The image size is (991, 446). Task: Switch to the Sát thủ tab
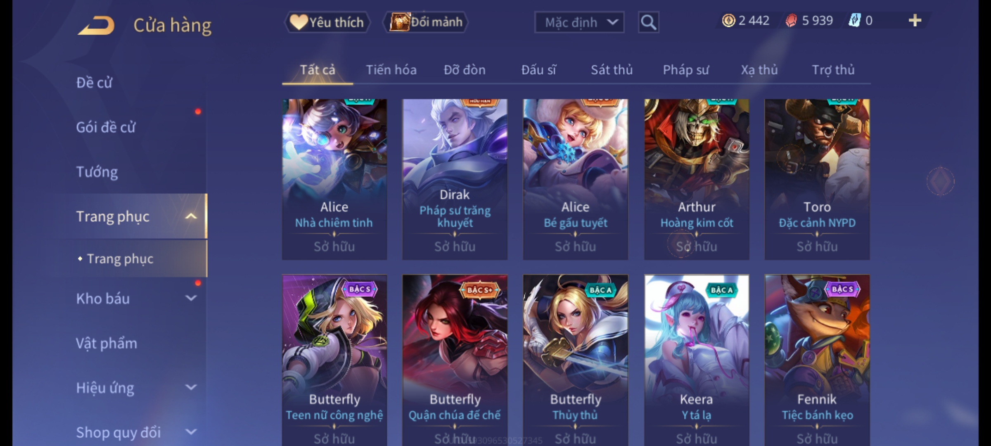(x=612, y=70)
